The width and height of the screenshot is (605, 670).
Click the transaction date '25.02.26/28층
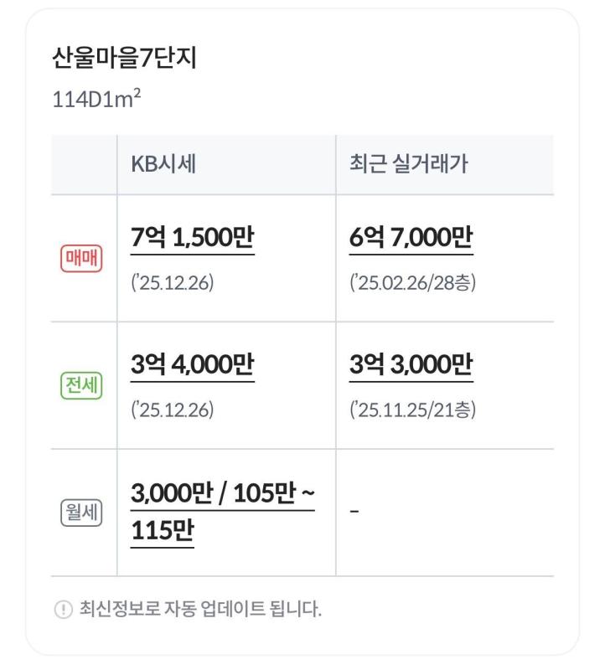(x=412, y=282)
